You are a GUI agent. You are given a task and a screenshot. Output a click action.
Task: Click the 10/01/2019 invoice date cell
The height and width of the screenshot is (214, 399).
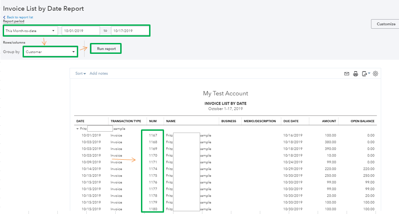[91, 136]
